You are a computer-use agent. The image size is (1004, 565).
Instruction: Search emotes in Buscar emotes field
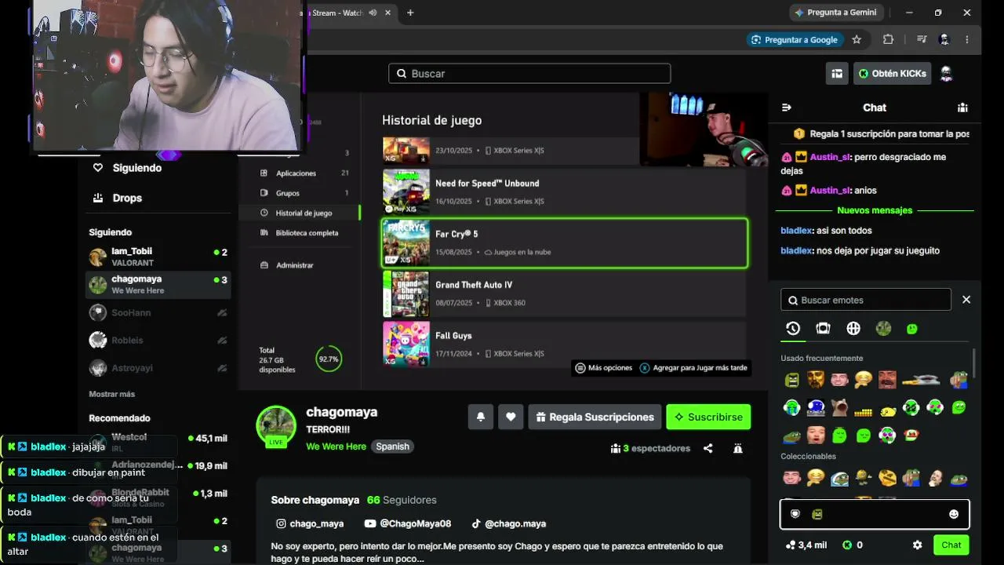pos(866,300)
